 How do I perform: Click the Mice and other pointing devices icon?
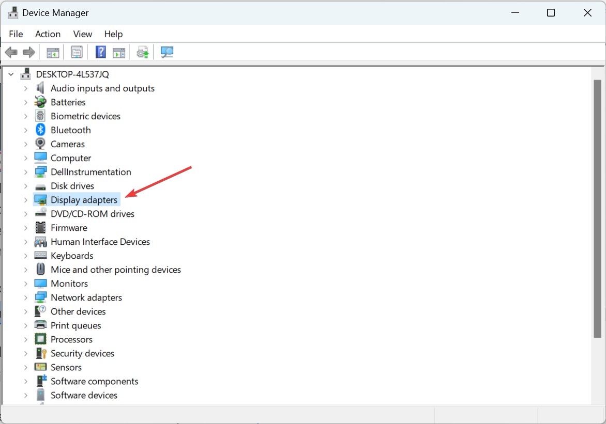(40, 269)
